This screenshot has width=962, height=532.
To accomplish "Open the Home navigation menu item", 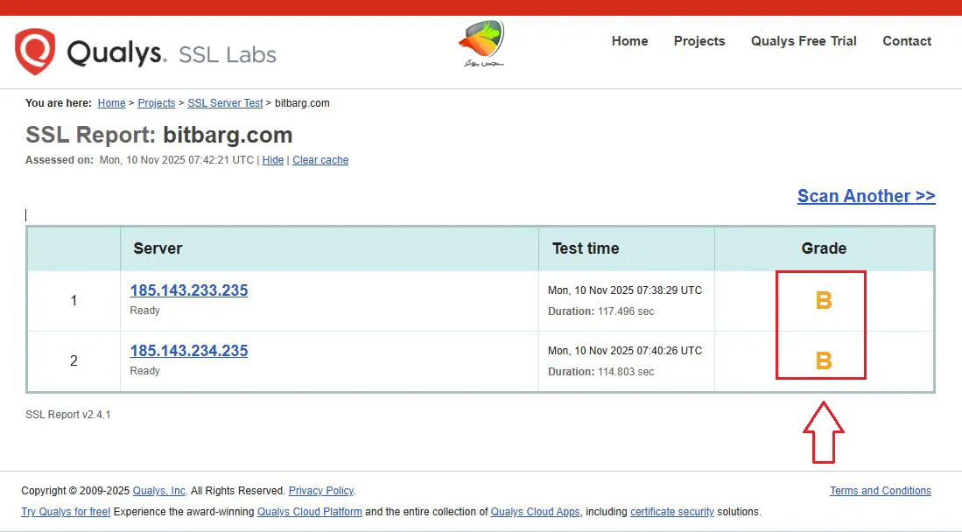I will pyautogui.click(x=629, y=41).
